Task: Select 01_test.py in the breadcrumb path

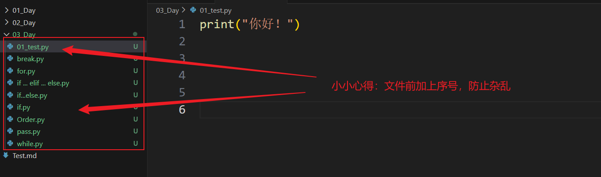Action: tap(215, 10)
